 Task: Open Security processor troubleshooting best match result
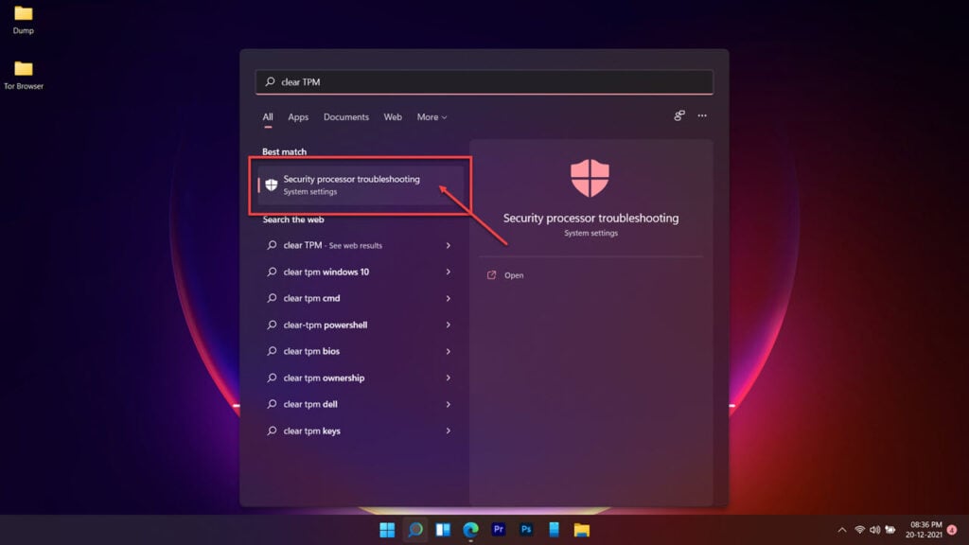(361, 185)
